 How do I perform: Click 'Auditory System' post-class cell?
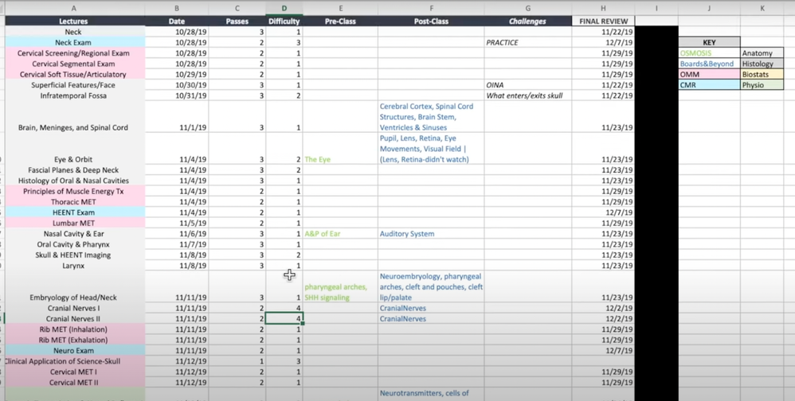point(431,234)
